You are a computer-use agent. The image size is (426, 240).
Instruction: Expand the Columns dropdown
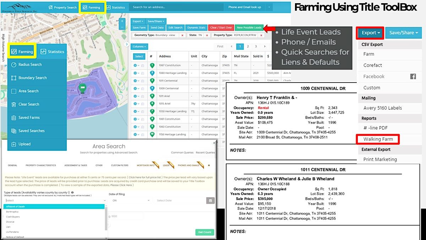(140, 47)
